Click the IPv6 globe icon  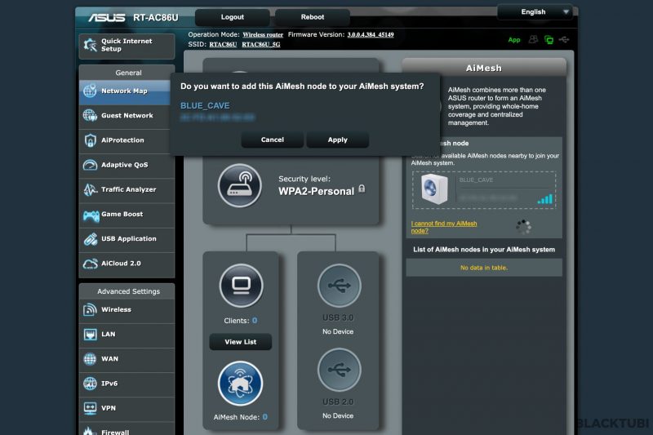(x=90, y=384)
